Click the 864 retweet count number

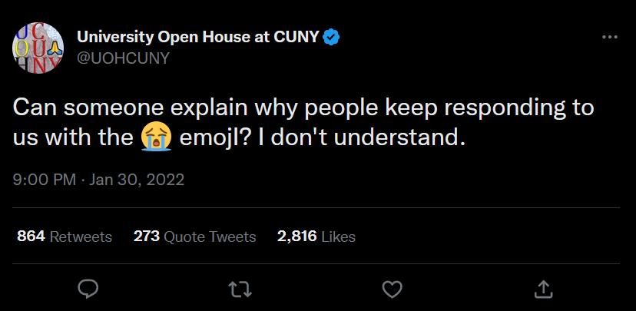click(31, 237)
